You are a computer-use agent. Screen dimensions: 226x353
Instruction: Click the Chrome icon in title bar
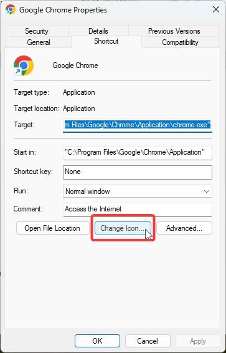click(11, 10)
